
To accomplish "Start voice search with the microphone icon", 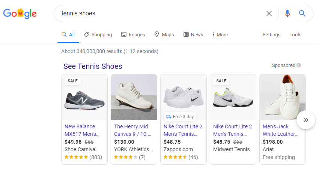I will click(287, 13).
